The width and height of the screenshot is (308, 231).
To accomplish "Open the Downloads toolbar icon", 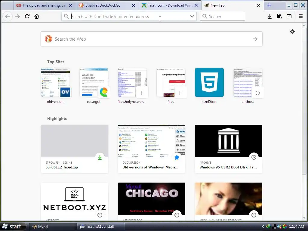I will pos(270,16).
